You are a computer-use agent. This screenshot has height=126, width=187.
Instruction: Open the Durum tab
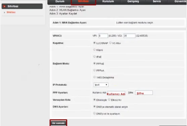coord(60,2)
